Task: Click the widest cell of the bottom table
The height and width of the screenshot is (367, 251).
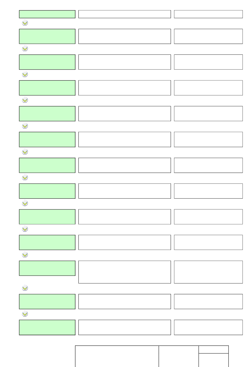Action: tap(117, 356)
